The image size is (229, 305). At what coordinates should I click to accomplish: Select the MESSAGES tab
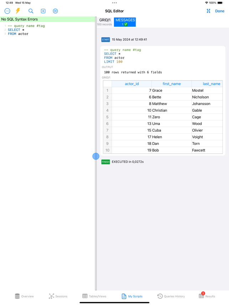(125, 22)
